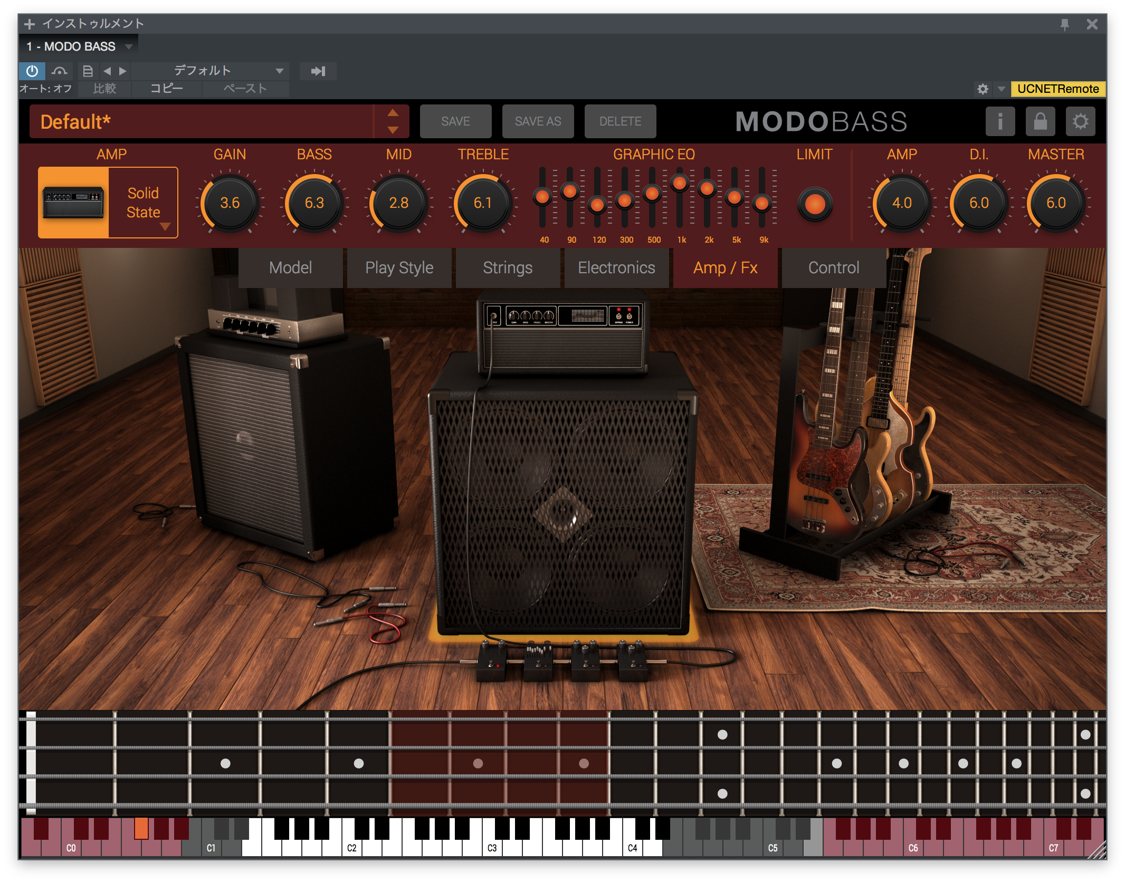This screenshot has width=1125, height=882.
Task: Click the 5k graphic EQ slider
Action: coord(735,198)
